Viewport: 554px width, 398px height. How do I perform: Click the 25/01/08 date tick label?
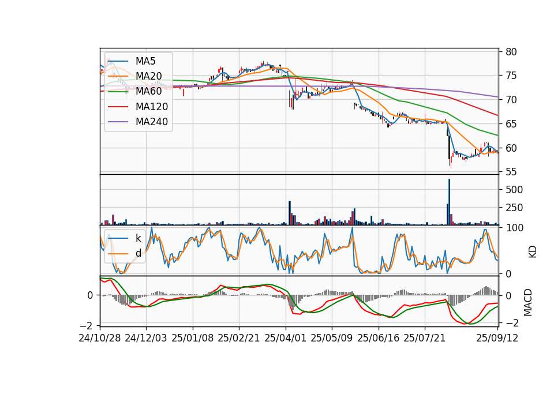[x=193, y=338]
